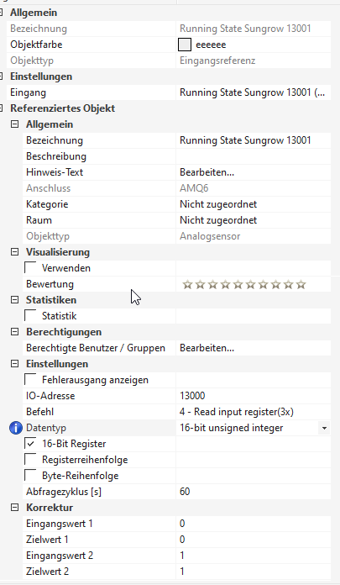
Task: Click the Befehl value Read input register
Action: coord(237,412)
